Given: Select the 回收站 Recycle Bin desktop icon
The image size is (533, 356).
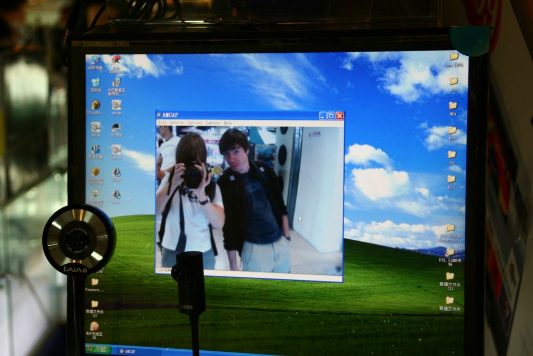Looking at the screenshot, I should click(x=96, y=85).
